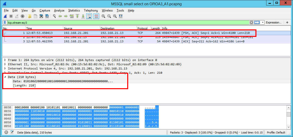Open the Edit menu

coord(15,10)
